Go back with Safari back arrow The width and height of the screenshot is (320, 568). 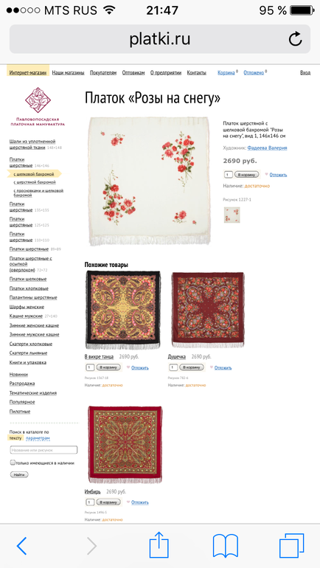21,546
